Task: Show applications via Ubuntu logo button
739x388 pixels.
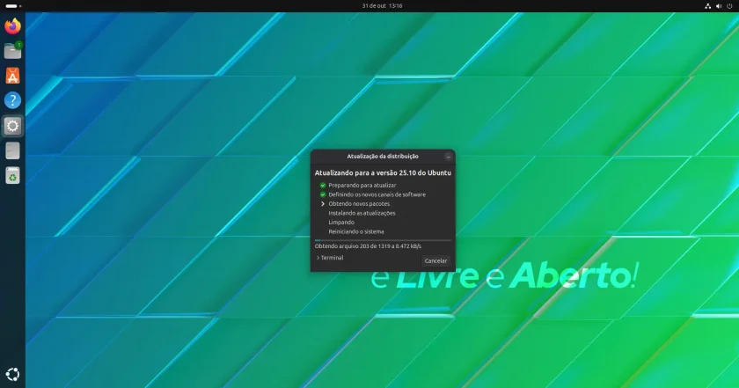Action: 12,374
